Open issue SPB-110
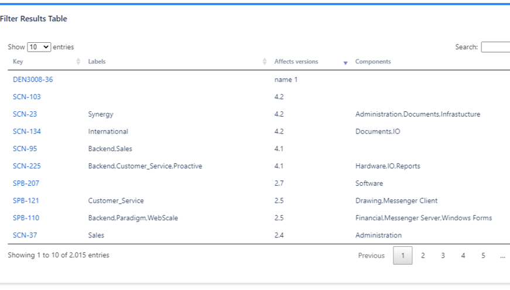Viewport: 510px width, 290px height. click(26, 218)
